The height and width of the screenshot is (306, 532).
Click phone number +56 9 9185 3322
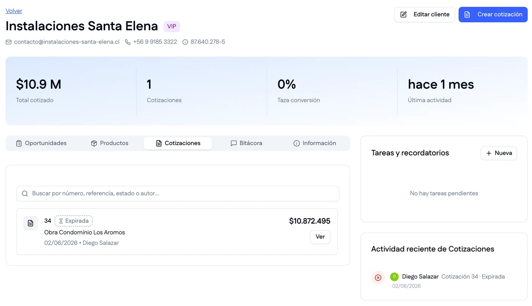pyautogui.click(x=155, y=42)
